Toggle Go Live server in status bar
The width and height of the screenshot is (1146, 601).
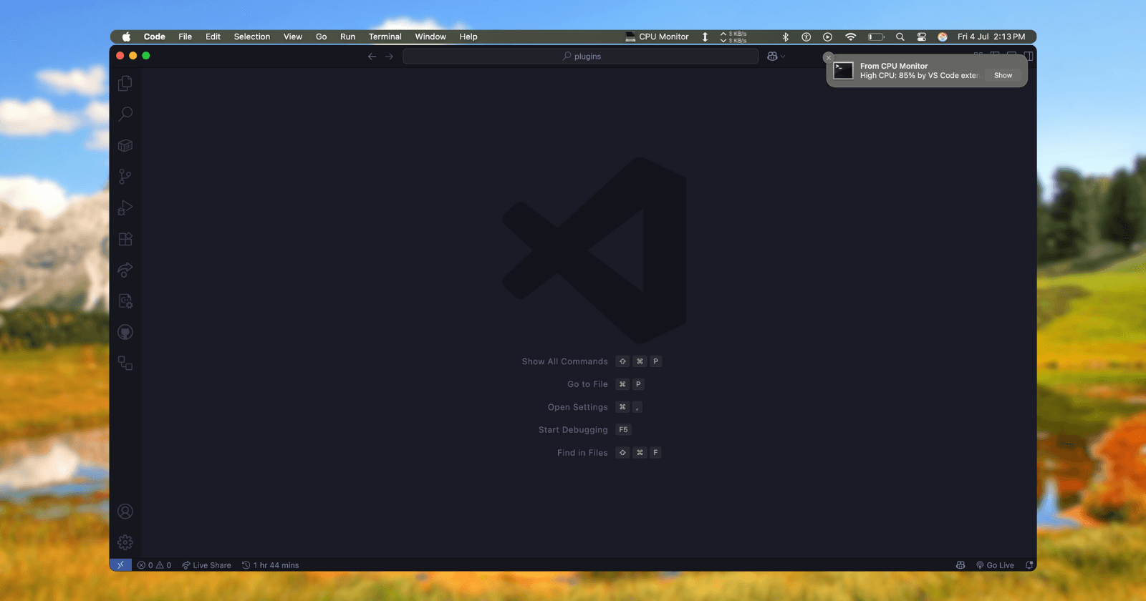coord(996,565)
